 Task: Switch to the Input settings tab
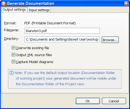39,10
